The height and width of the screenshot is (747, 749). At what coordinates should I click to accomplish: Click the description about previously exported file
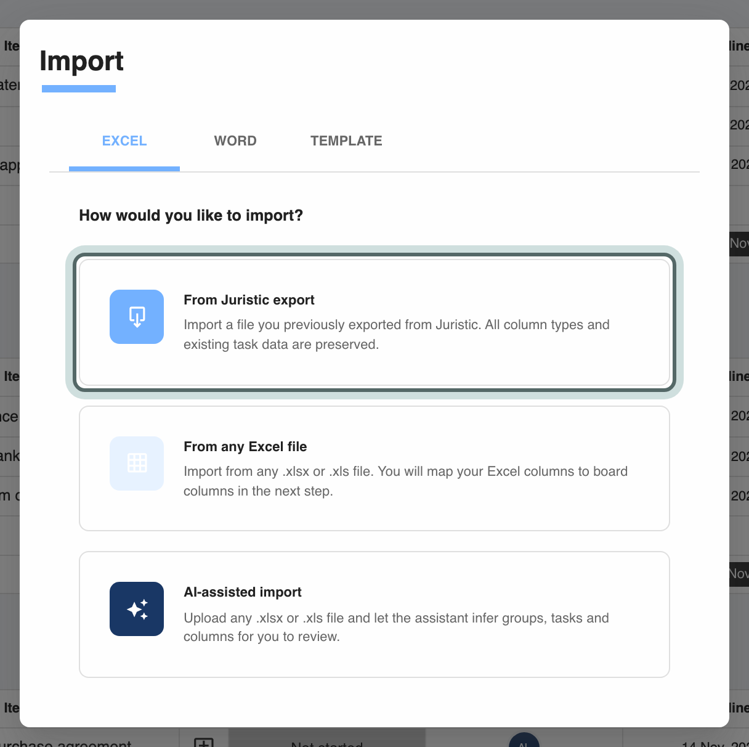396,335
